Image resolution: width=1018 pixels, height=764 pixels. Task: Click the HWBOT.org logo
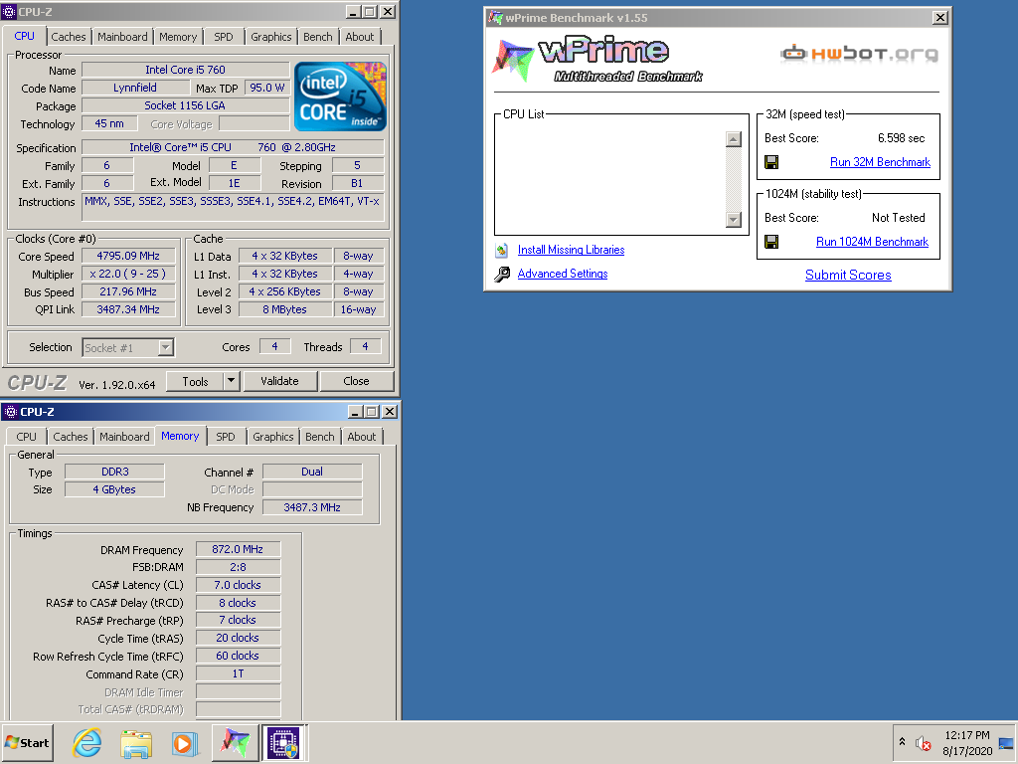859,54
